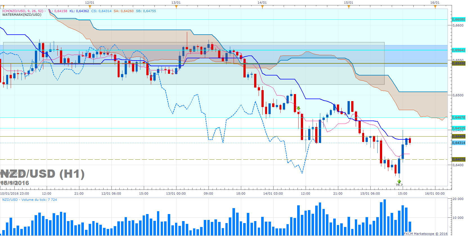Click the dashed line tag 0,64076

point(458,159)
